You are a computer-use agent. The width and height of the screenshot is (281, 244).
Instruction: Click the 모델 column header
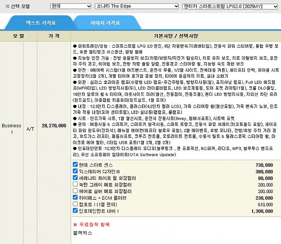click(19, 36)
